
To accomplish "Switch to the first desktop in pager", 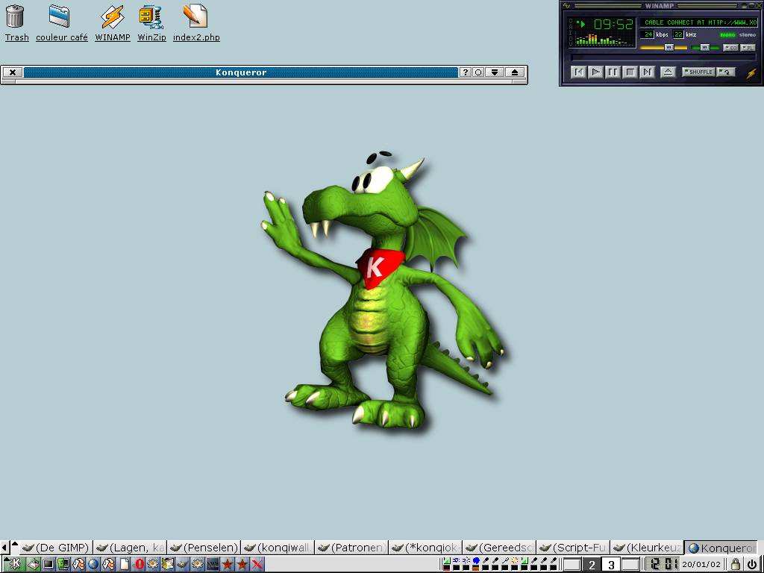I will [x=572, y=565].
